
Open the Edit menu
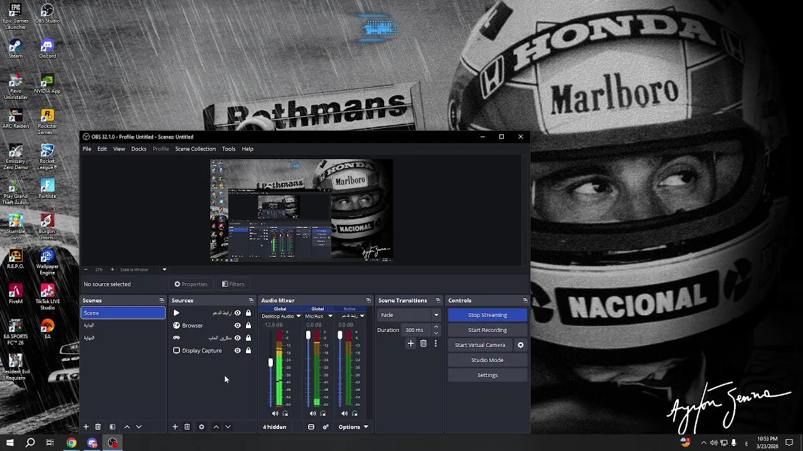click(102, 148)
